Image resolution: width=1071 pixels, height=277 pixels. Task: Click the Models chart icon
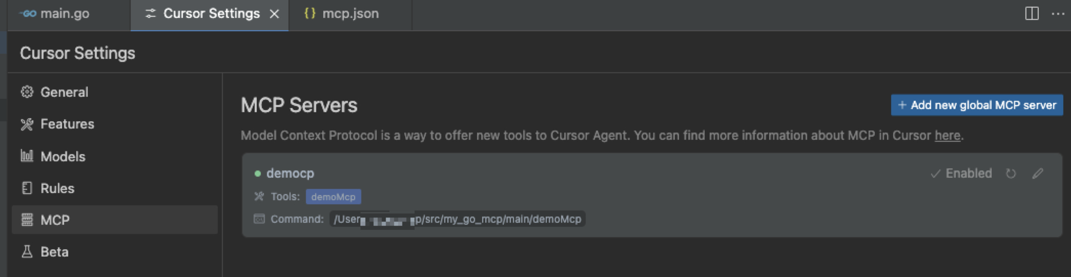[27, 156]
